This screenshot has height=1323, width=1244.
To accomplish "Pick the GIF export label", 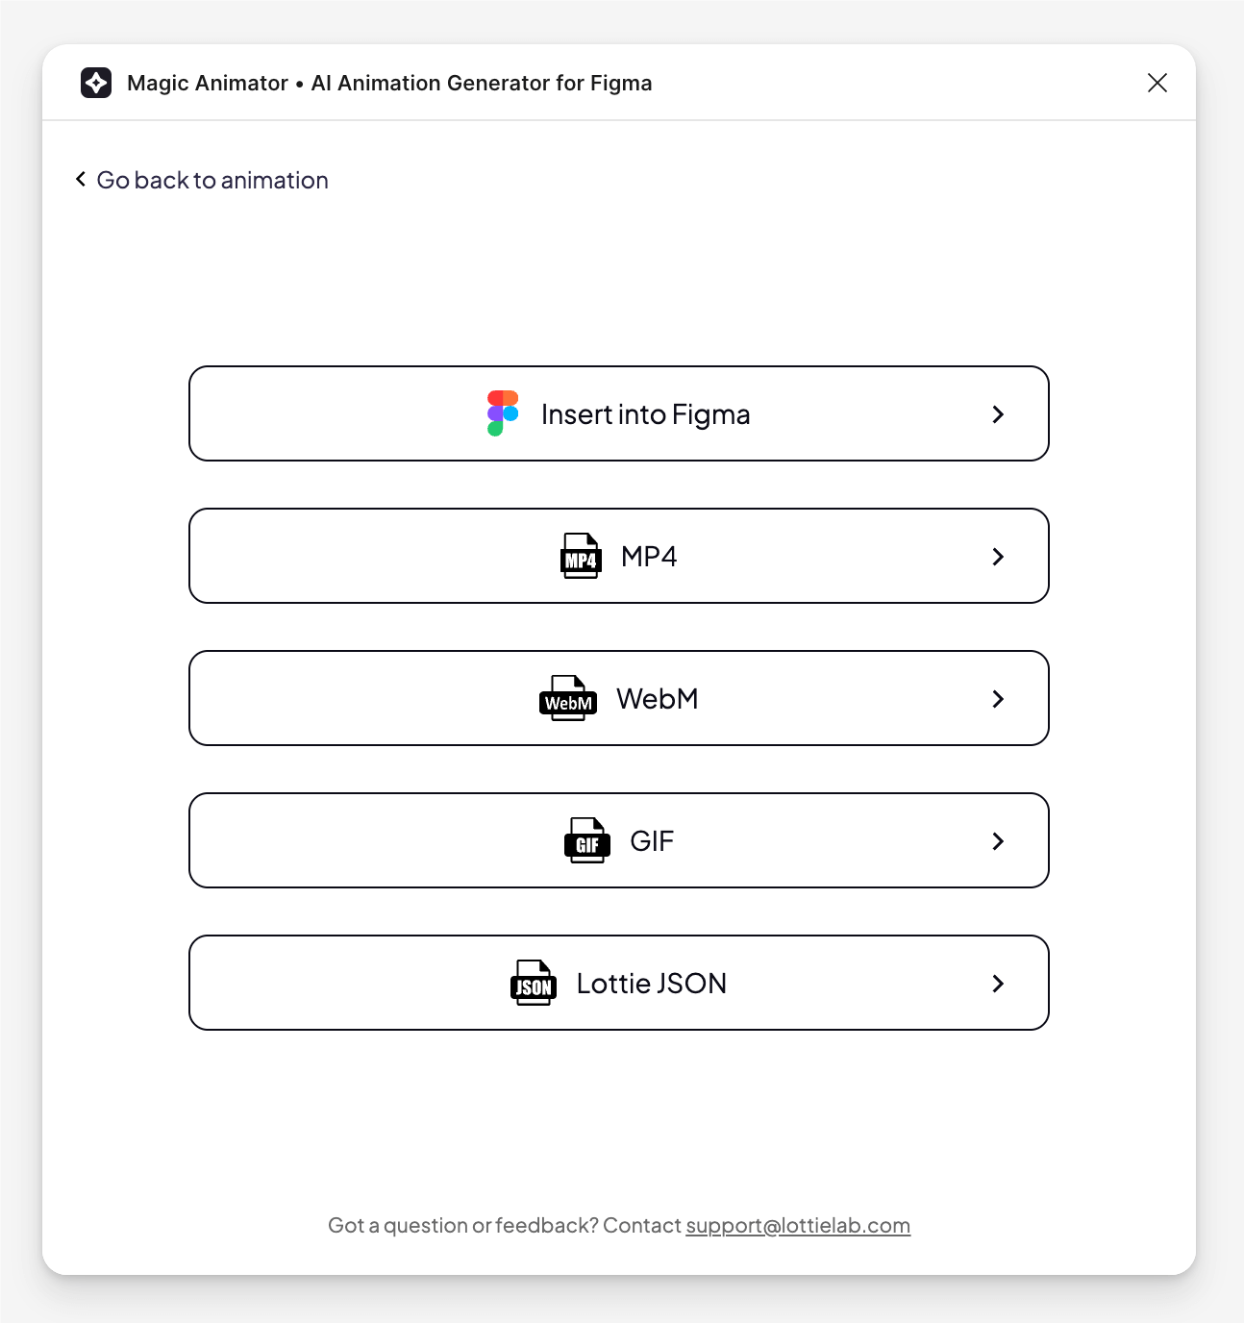I will coord(652,841).
